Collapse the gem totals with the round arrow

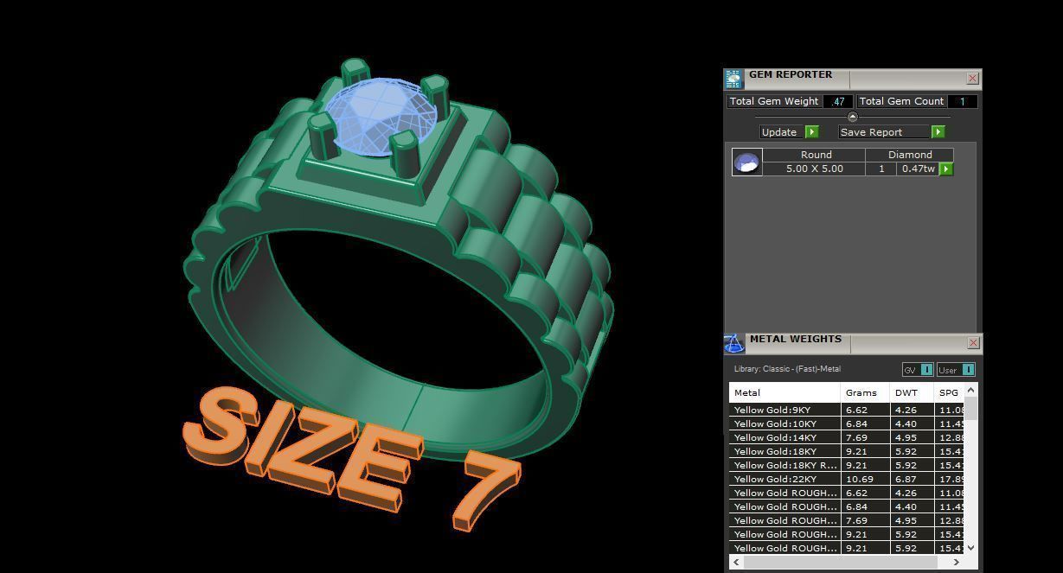point(852,117)
